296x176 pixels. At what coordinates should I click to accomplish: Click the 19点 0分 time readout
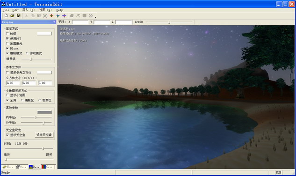coord(21,144)
